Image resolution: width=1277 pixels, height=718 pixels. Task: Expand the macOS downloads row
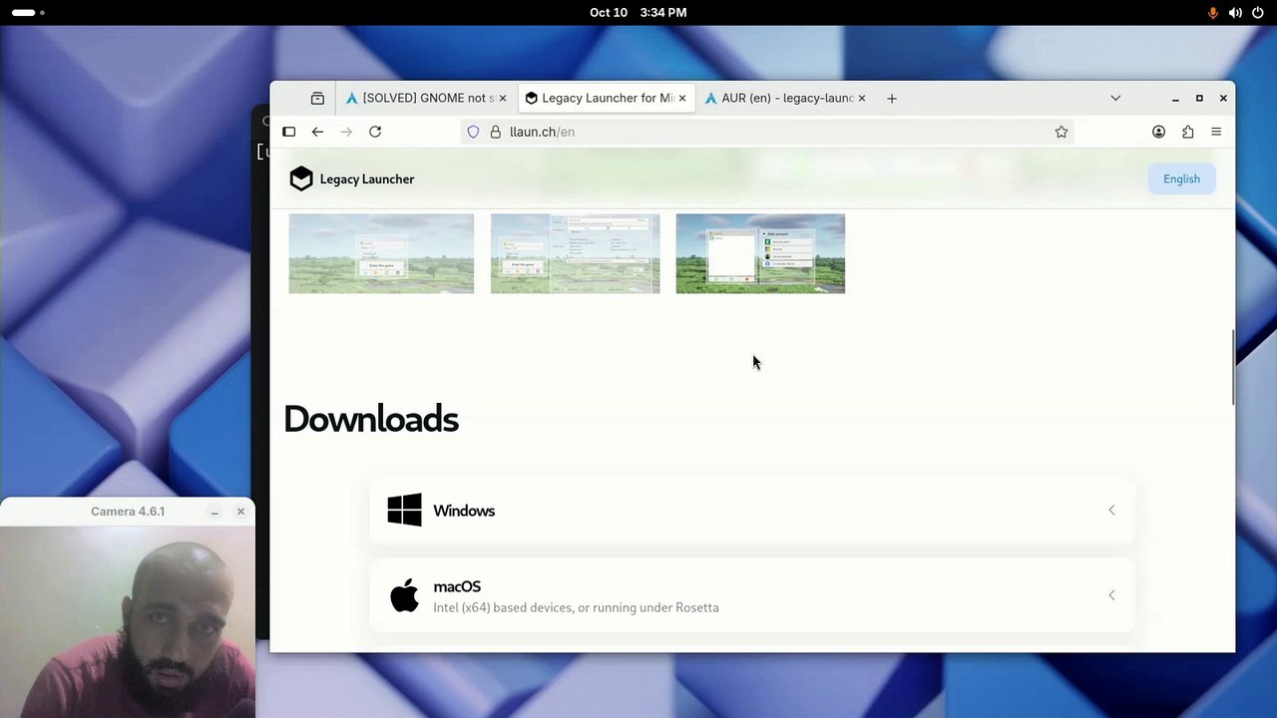click(x=752, y=595)
